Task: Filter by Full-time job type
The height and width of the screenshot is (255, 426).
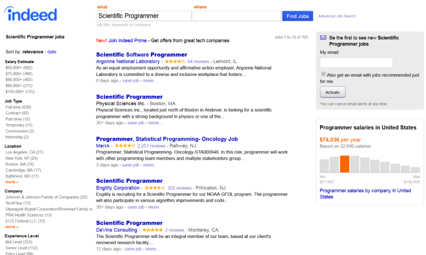Action: [x=18, y=107]
